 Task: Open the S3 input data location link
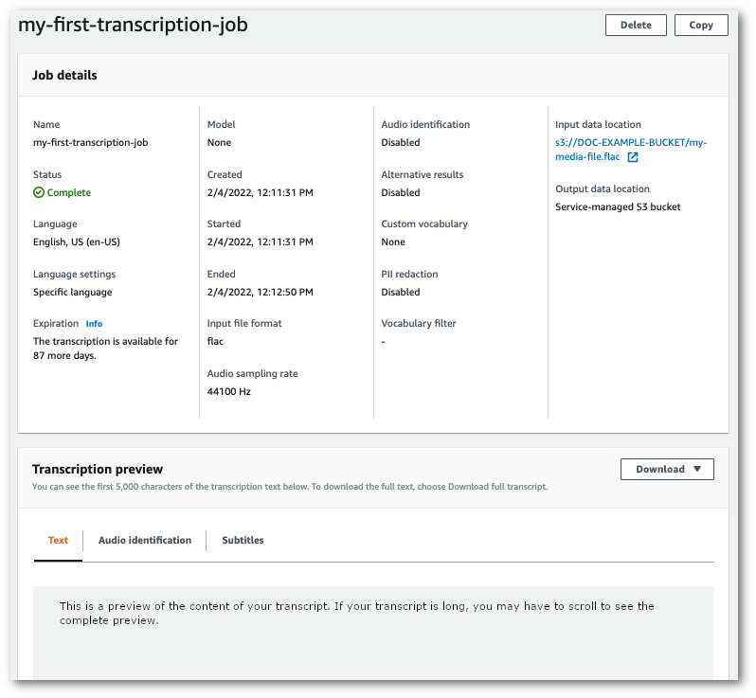630,143
